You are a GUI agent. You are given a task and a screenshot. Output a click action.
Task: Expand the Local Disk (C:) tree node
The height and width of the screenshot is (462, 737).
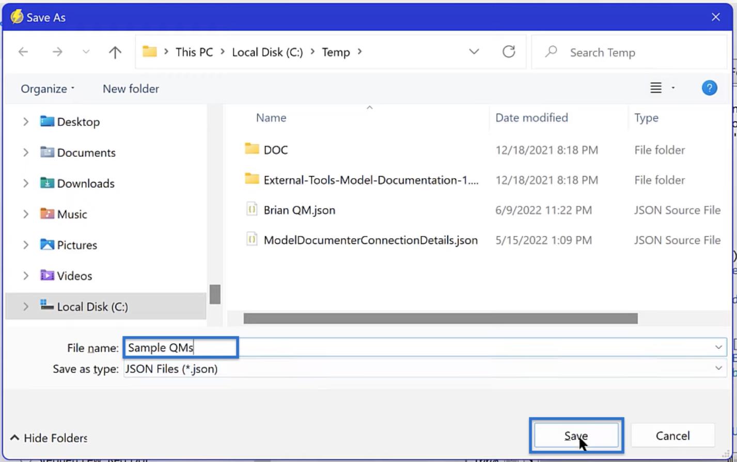(x=25, y=307)
